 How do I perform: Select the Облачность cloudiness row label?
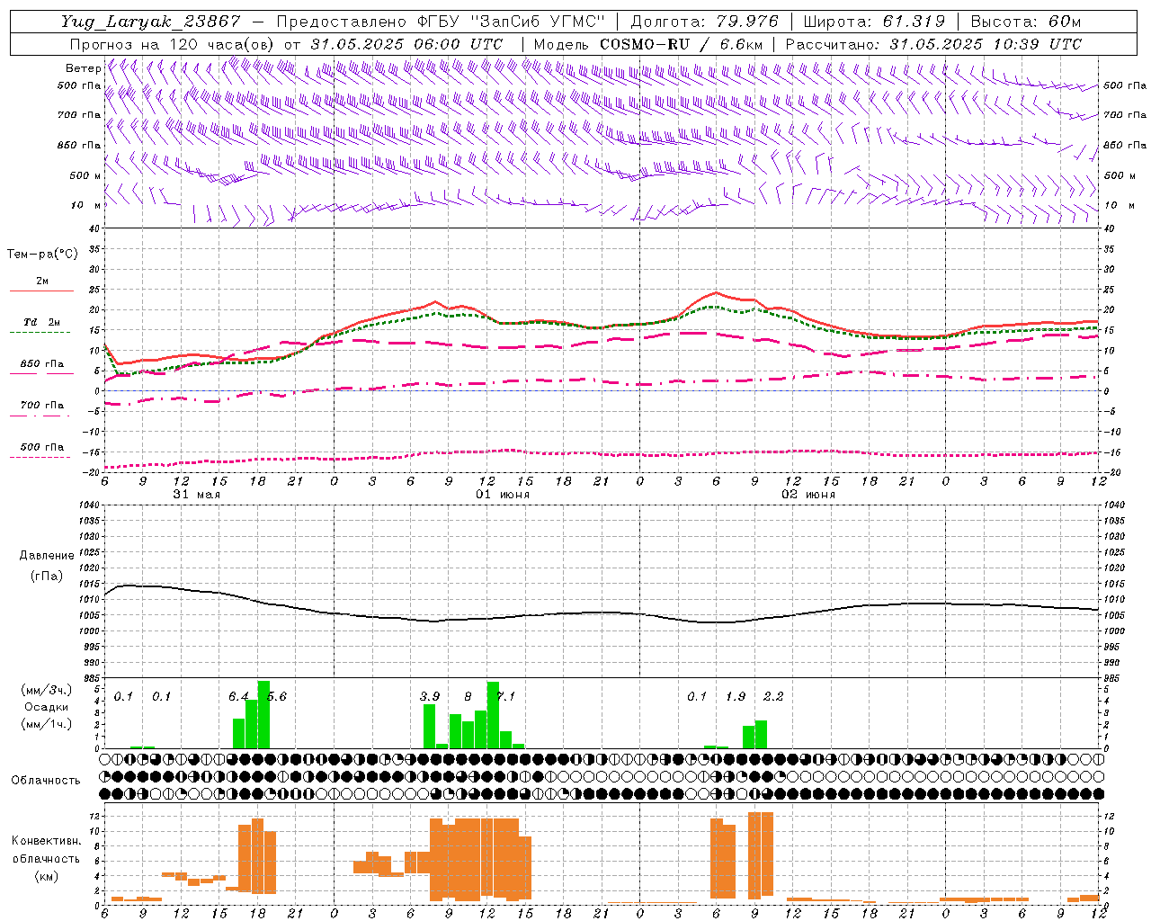coord(46,780)
